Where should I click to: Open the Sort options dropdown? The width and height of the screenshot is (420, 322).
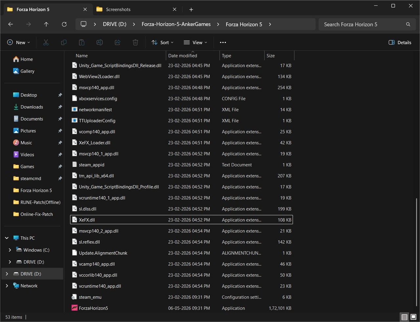coord(162,42)
